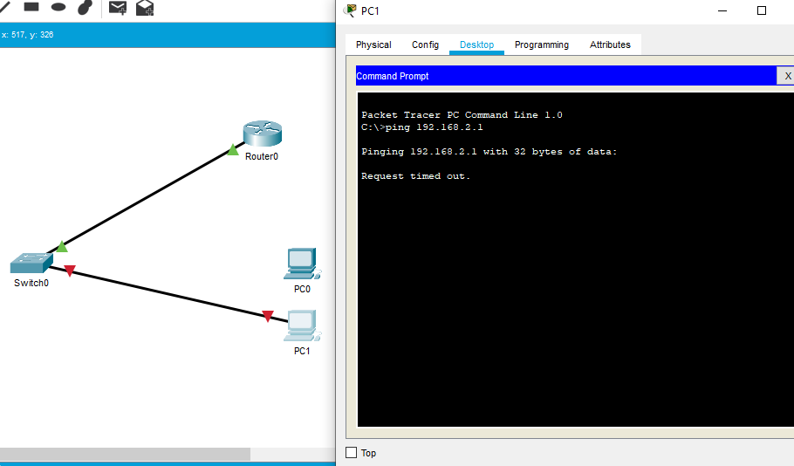
Task: Select the PC0 computer icon
Action: (302, 264)
